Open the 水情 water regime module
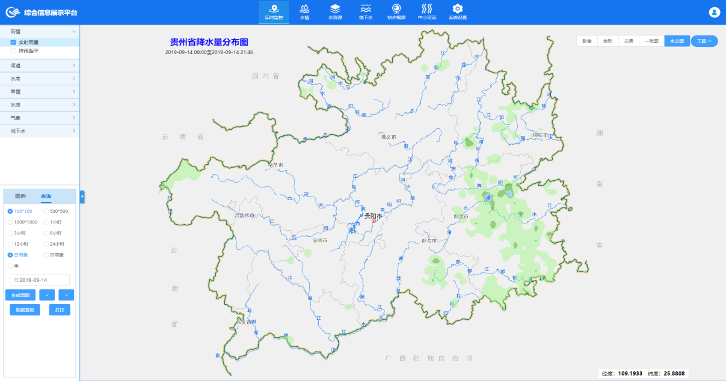This screenshot has width=726, height=381. 304,12
